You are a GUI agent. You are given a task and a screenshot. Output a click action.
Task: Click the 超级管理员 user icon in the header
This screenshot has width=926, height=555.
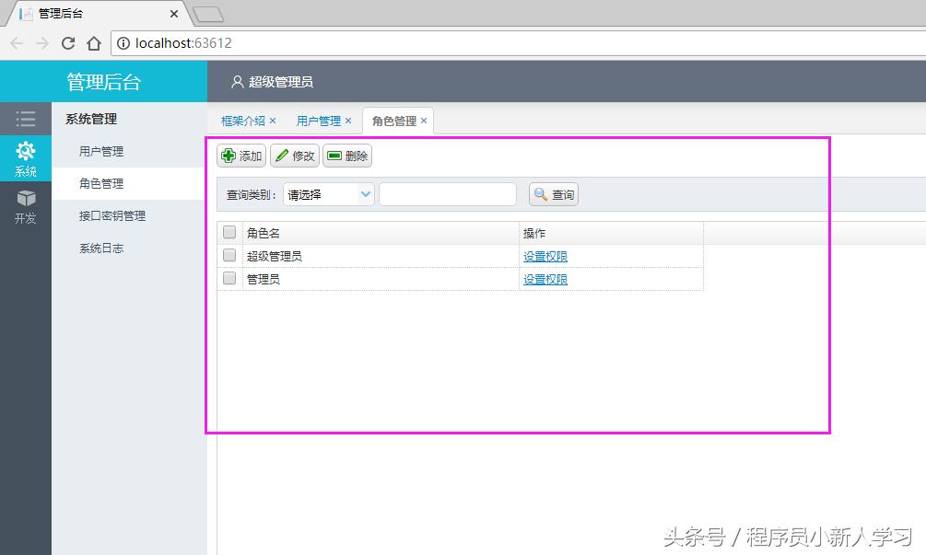click(237, 81)
